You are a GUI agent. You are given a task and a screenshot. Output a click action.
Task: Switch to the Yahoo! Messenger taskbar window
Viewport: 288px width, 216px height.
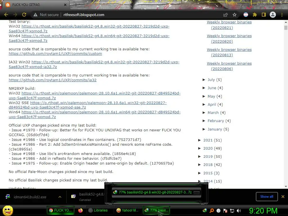128,210
